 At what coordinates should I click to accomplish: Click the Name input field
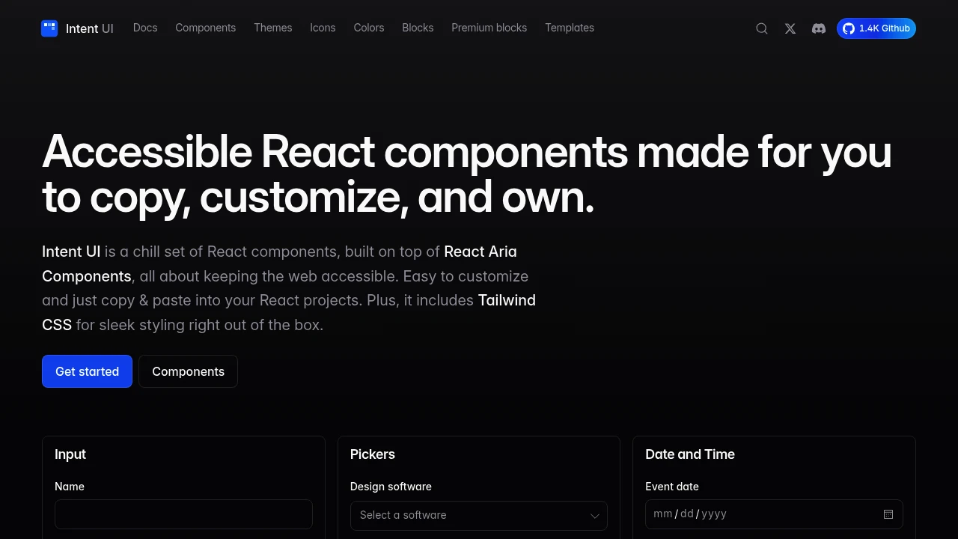(x=183, y=514)
